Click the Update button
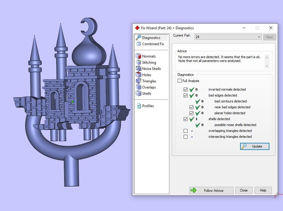Viewport: 283px width, 211px height. pos(255,146)
